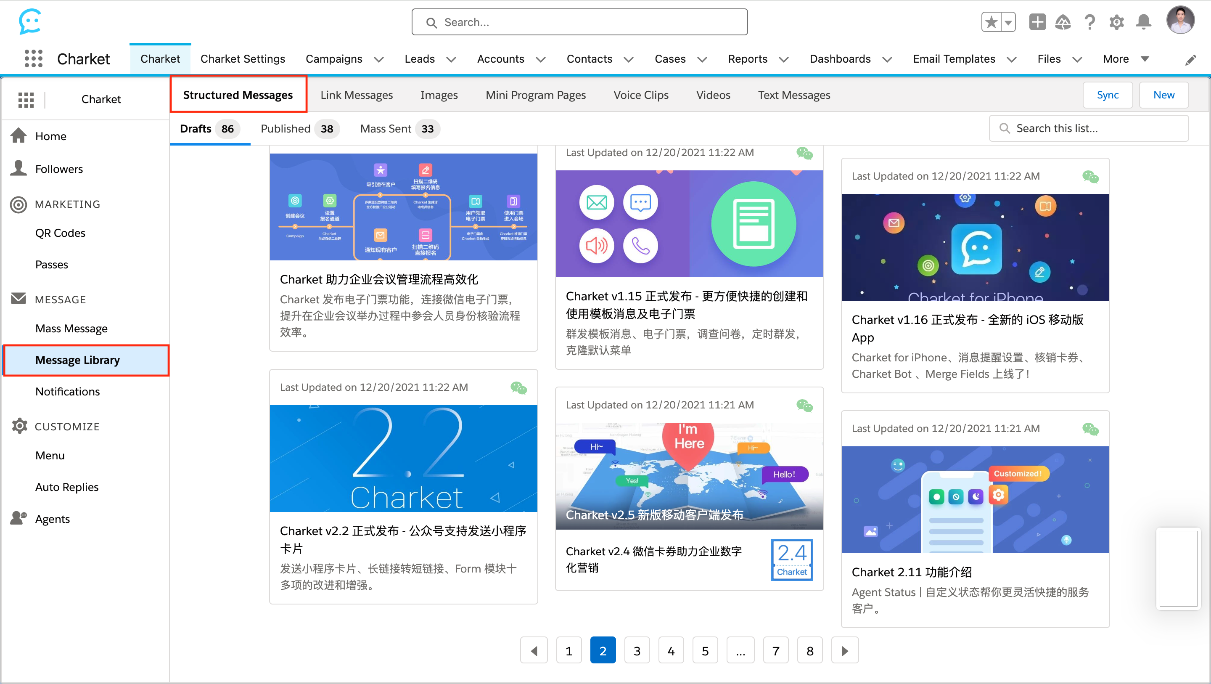The height and width of the screenshot is (684, 1211).
Task: Open the Trailhead guidance icon
Action: [x=1063, y=22]
